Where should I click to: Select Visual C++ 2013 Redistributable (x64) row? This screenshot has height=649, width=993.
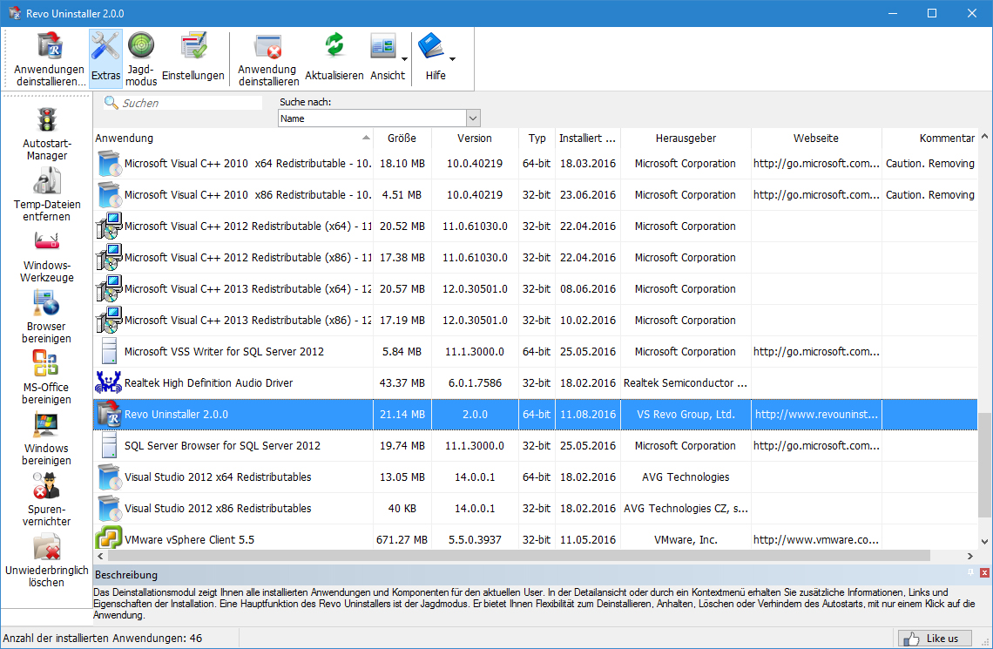pos(535,288)
